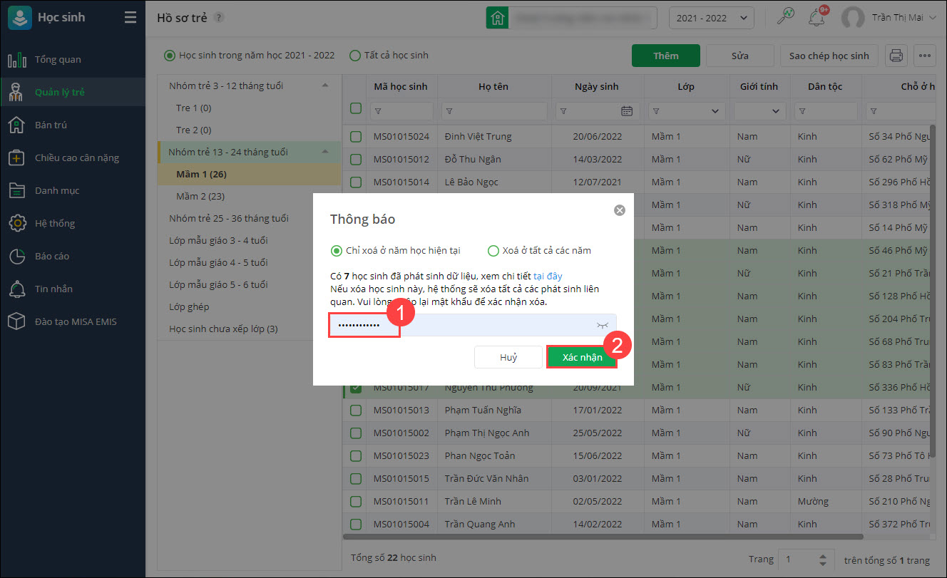The image size is (947, 578).
Task: Check the row of Lê Bảo Ngọc
Action: (356, 182)
